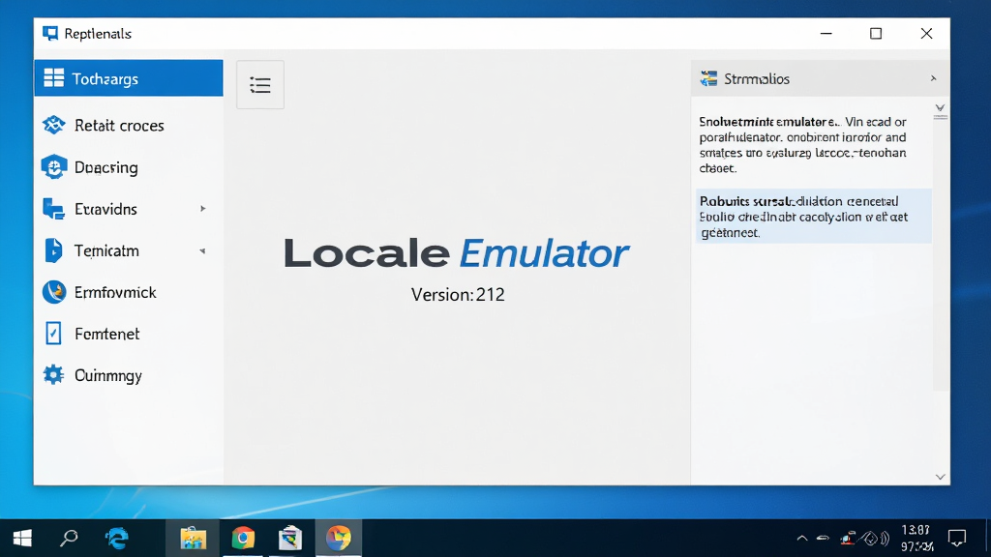
Task: Minimize the Reptlenalls window
Action: tap(826, 34)
